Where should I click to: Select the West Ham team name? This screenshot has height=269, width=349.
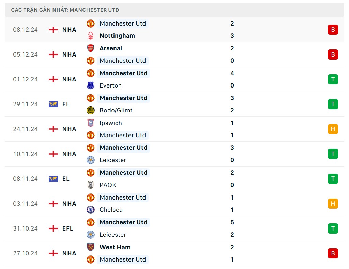pyautogui.click(x=115, y=247)
